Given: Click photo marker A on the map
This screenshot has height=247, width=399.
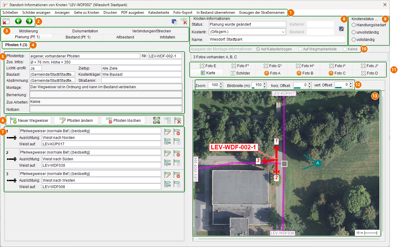Looking at the screenshot, I should pyautogui.click(x=317, y=163).
